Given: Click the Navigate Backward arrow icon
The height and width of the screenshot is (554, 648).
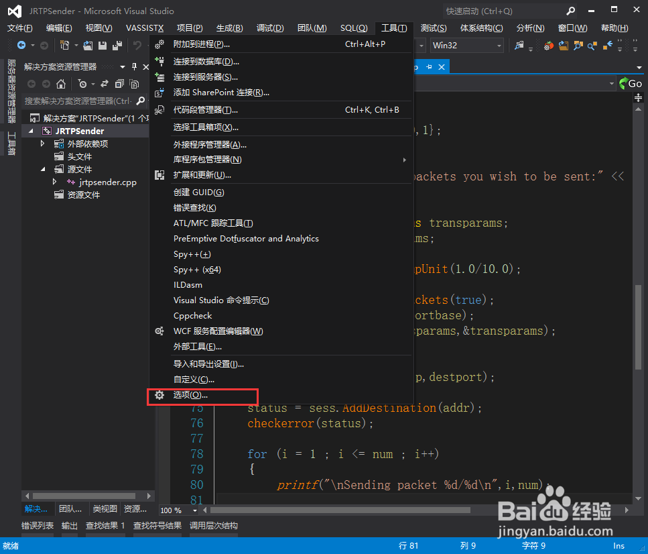Looking at the screenshot, I should coord(23,44).
